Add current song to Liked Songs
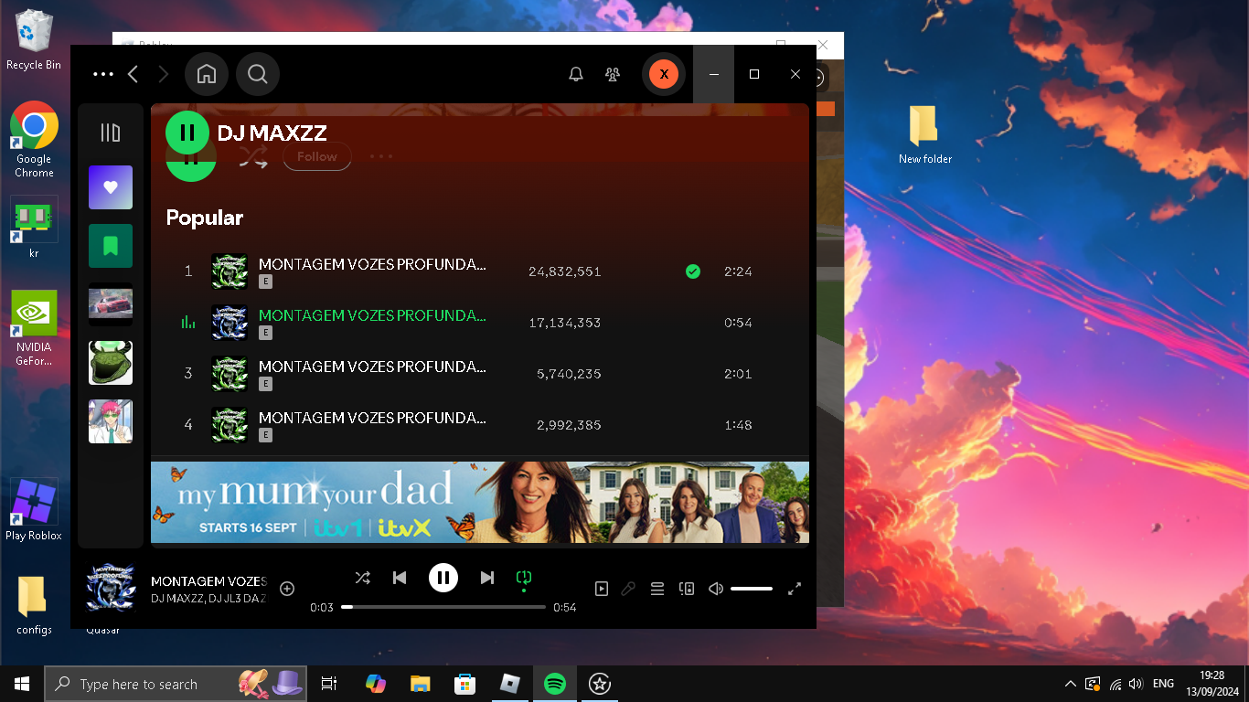Image resolution: width=1249 pixels, height=702 pixels. 287,589
